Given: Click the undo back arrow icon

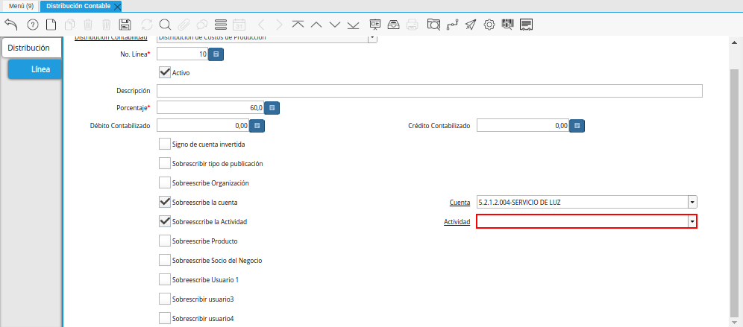Looking at the screenshot, I should tap(10, 24).
